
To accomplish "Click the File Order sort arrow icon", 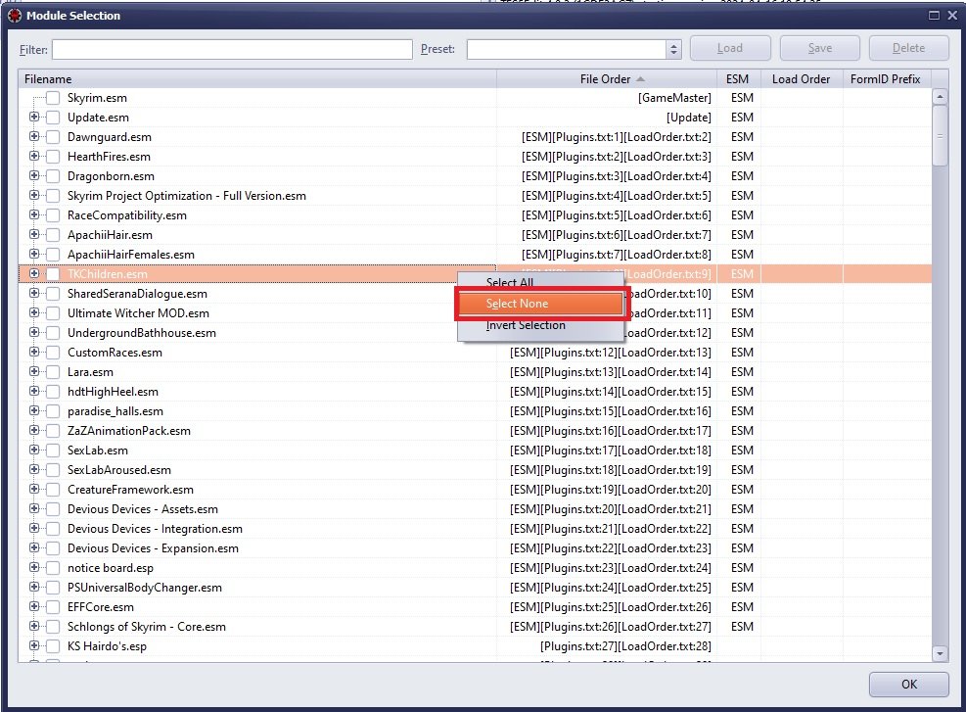I will 640,79.
